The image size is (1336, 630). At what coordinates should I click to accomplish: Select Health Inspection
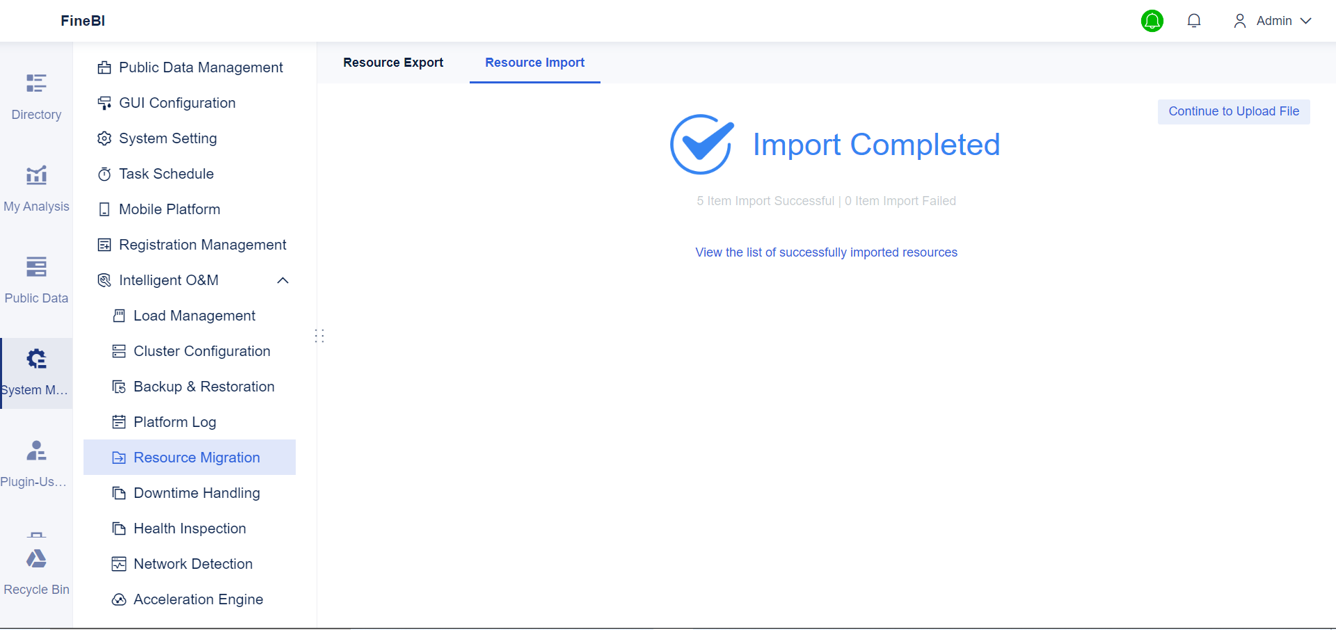(190, 528)
